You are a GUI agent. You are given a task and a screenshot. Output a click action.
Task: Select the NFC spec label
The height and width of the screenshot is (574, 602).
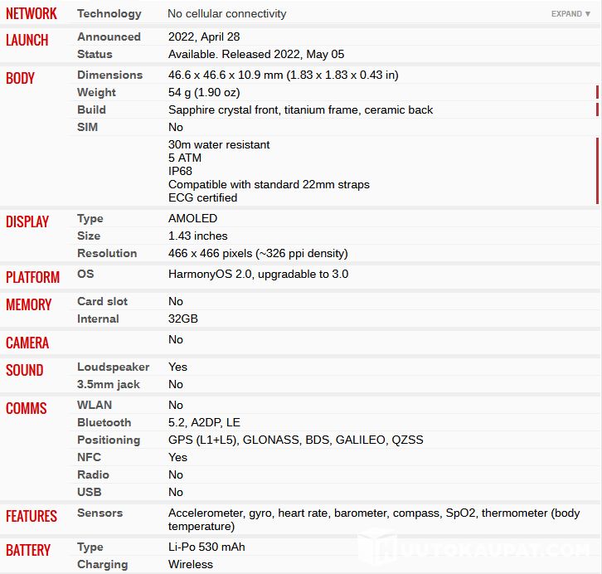(x=89, y=457)
